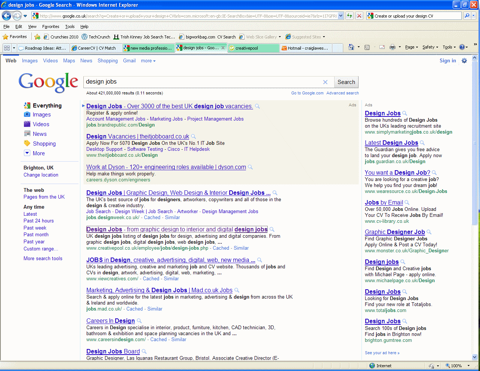Click the vertical scrollbar down arrow
Image resolution: width=480 pixels, height=371 pixels.
coord(475,356)
